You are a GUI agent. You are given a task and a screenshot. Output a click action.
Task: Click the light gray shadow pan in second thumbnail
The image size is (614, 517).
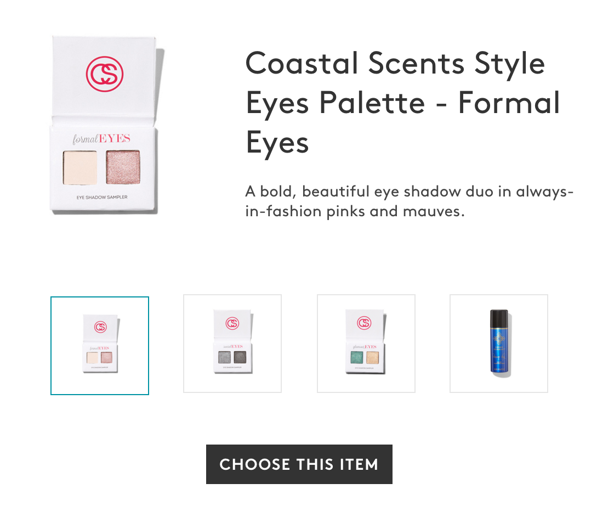tap(224, 358)
